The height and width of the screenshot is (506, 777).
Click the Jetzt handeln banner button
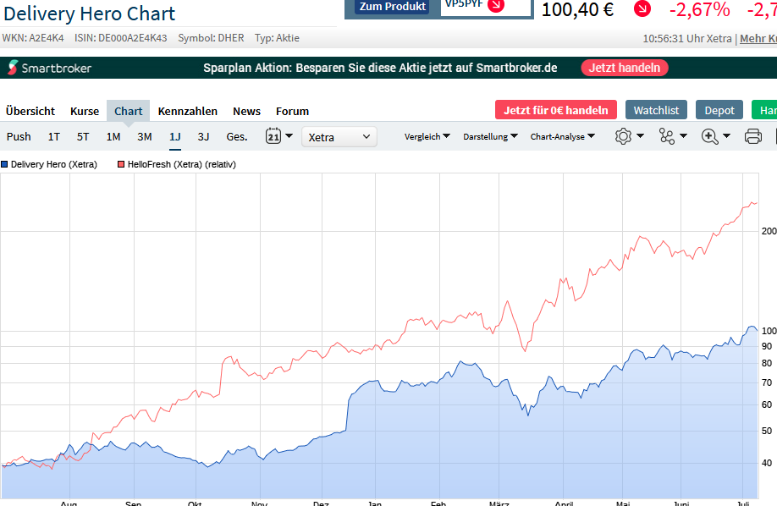point(625,68)
